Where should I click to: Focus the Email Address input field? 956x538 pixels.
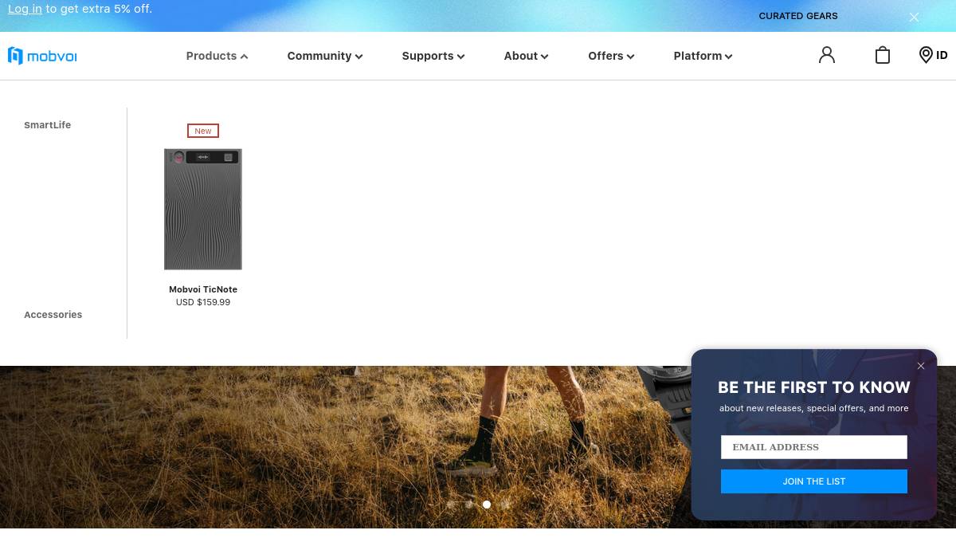click(x=814, y=447)
